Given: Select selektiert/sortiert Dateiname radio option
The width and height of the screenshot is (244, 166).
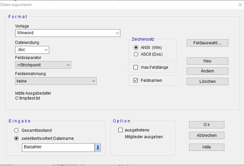Looking at the screenshot, I should click(16, 138).
